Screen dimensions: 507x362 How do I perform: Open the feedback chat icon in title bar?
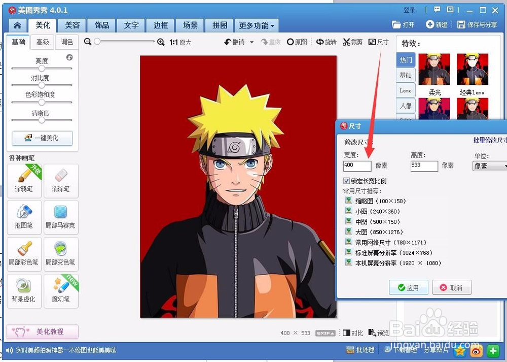pyautogui.click(x=437, y=10)
